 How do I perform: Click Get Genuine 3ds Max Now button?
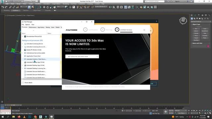(x=82, y=57)
